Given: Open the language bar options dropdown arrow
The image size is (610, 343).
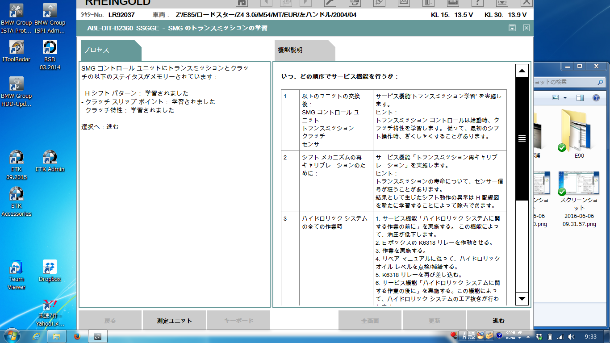Looking at the screenshot, I should [519, 338].
